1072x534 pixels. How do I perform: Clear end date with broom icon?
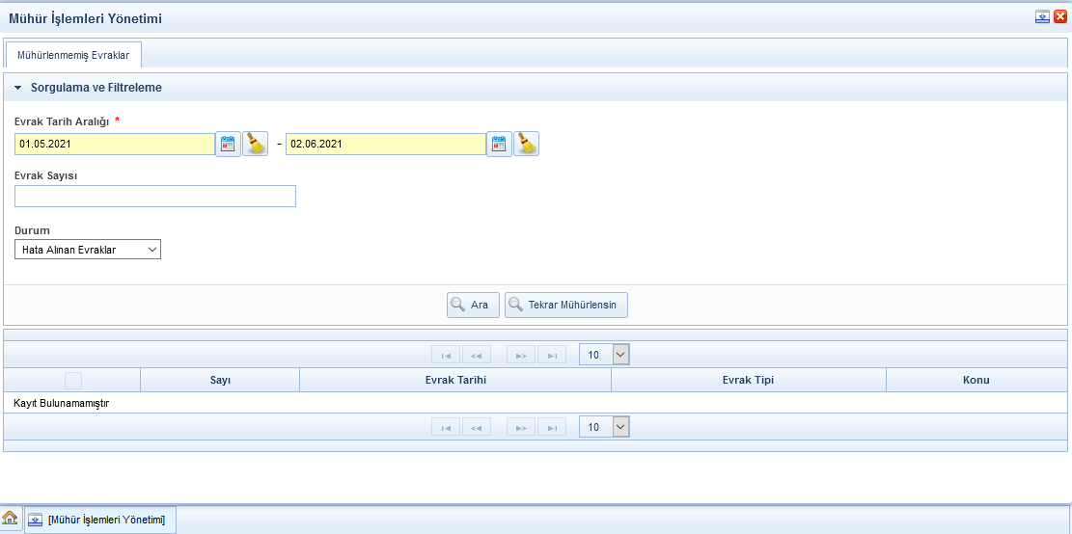coord(526,145)
